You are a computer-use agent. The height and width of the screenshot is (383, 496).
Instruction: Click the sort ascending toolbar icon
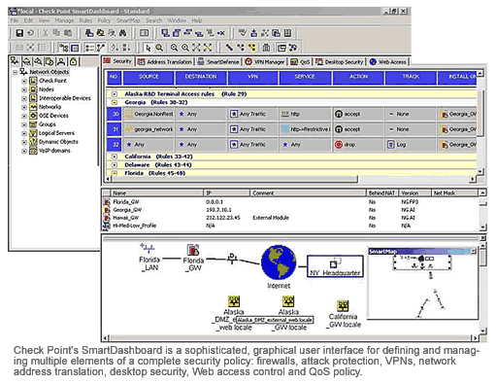pos(115,48)
